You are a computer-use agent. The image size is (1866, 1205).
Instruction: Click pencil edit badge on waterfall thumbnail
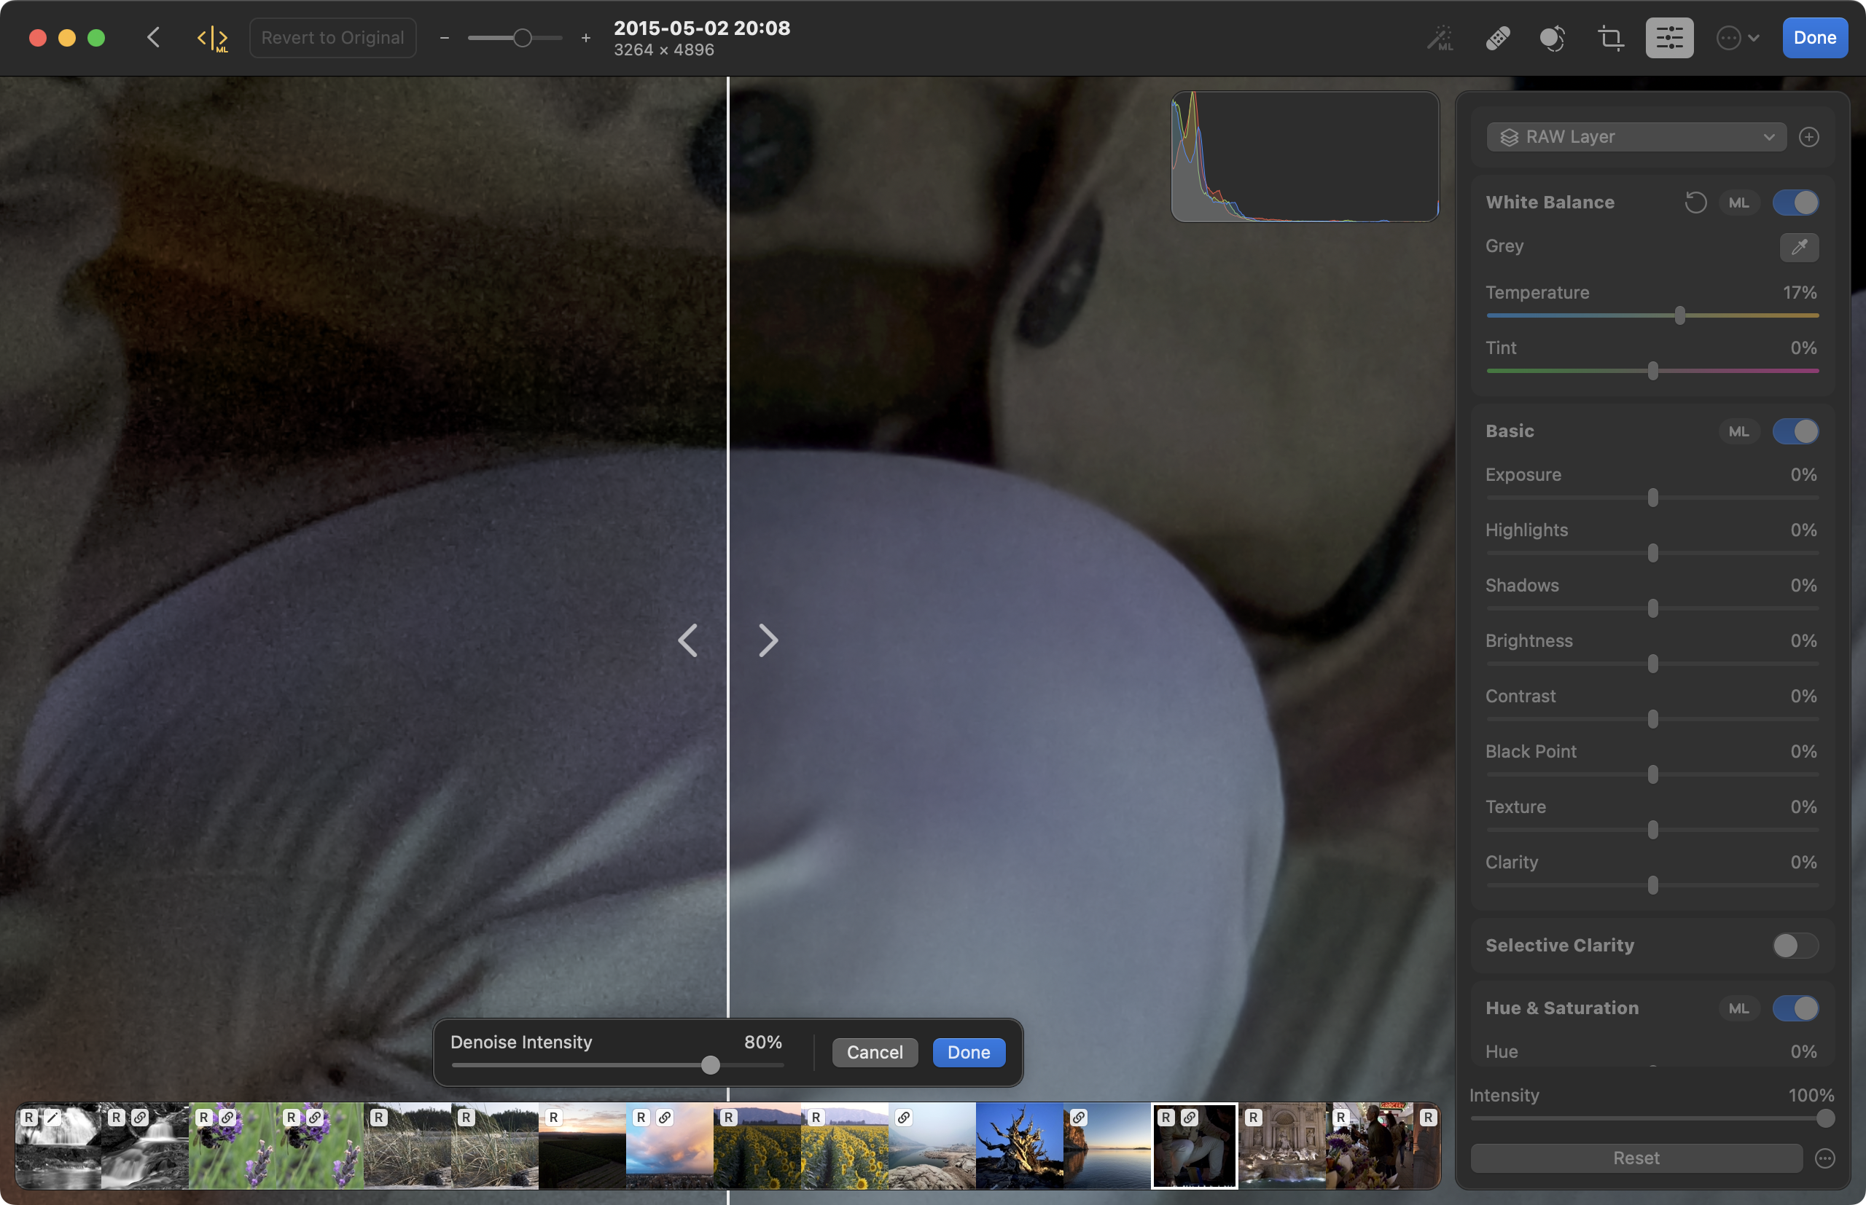coord(52,1118)
